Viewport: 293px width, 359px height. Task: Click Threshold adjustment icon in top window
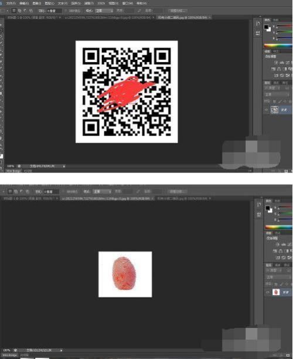point(288,75)
